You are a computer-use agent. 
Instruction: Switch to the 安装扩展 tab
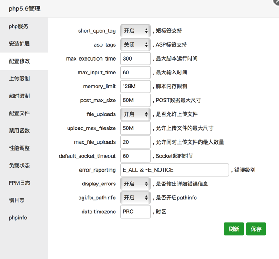coord(19,44)
